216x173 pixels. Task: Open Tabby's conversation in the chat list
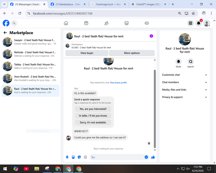pyautogui.click(x=30, y=66)
